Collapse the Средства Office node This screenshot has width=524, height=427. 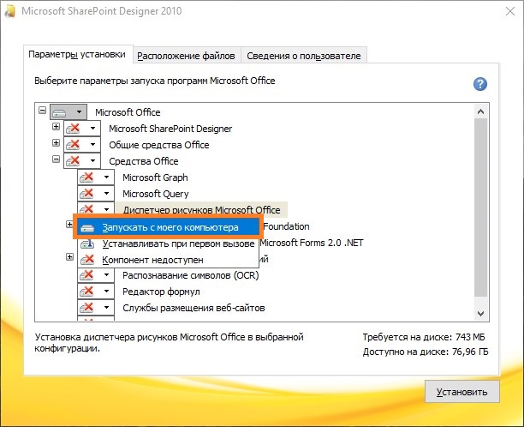coord(56,159)
